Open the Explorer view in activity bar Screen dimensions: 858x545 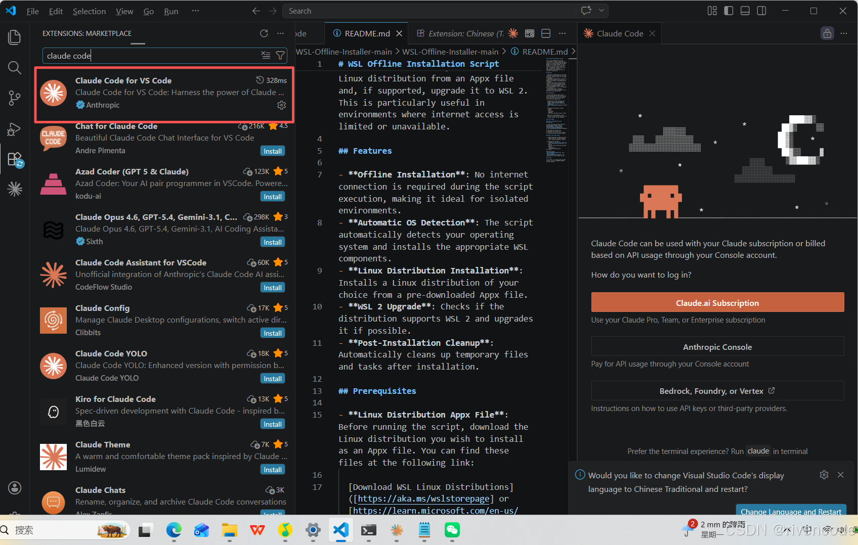click(x=15, y=37)
